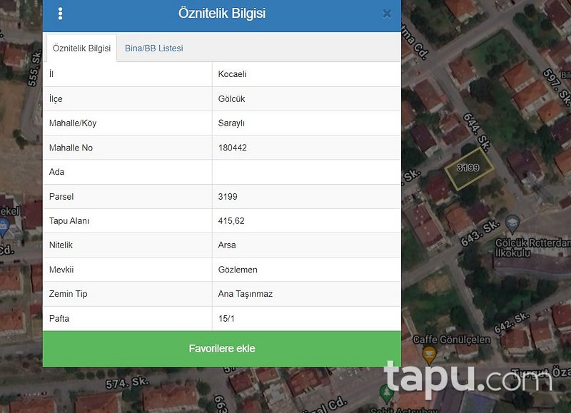Viewport: 571px width, 413px height.
Task: Select the Öznitelik Bilgisi tab
Action: coord(81,48)
